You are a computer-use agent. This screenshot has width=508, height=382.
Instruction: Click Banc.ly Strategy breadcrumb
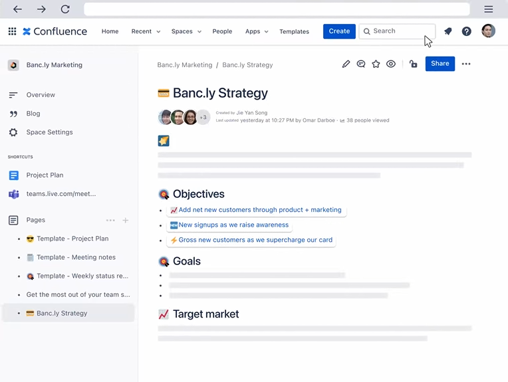(247, 64)
